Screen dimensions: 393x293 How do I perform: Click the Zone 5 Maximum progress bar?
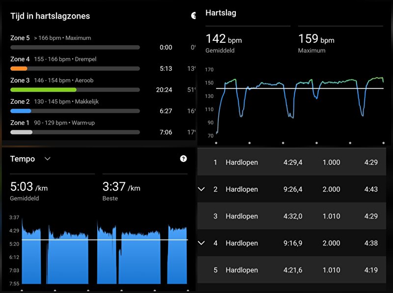tap(75, 48)
